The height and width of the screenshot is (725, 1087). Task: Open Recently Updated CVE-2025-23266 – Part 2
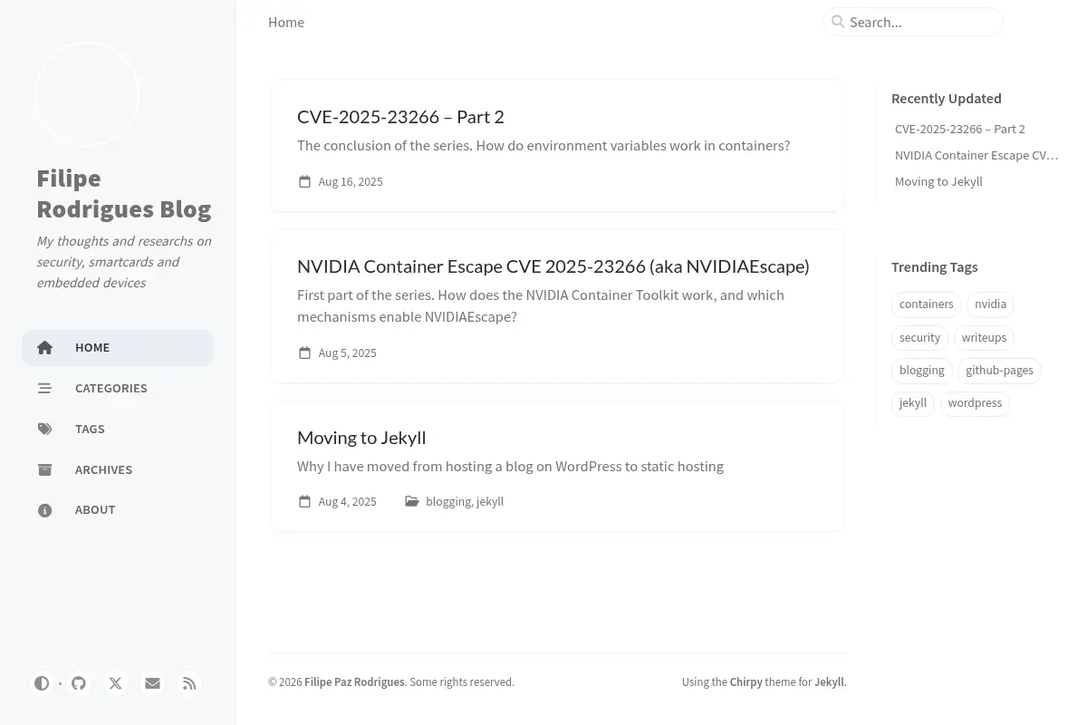click(x=960, y=129)
